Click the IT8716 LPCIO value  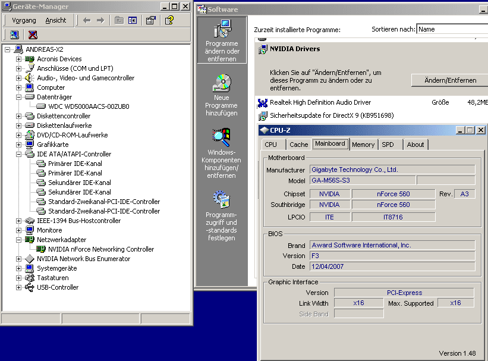393,217
